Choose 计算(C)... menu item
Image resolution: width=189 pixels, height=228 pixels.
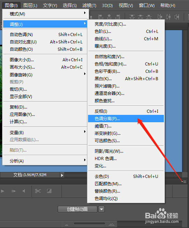[x=45, y=122]
